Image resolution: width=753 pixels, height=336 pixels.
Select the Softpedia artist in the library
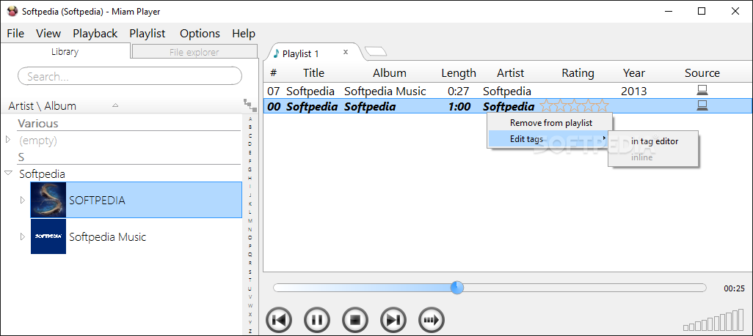(x=42, y=173)
